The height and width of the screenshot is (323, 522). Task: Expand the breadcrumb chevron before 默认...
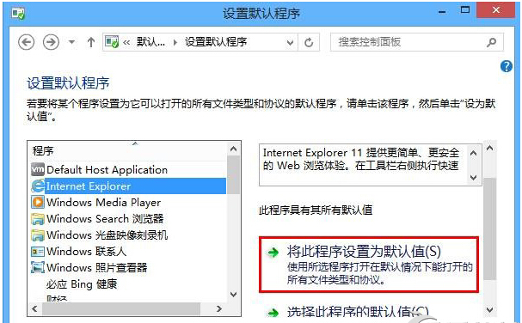tap(126, 43)
